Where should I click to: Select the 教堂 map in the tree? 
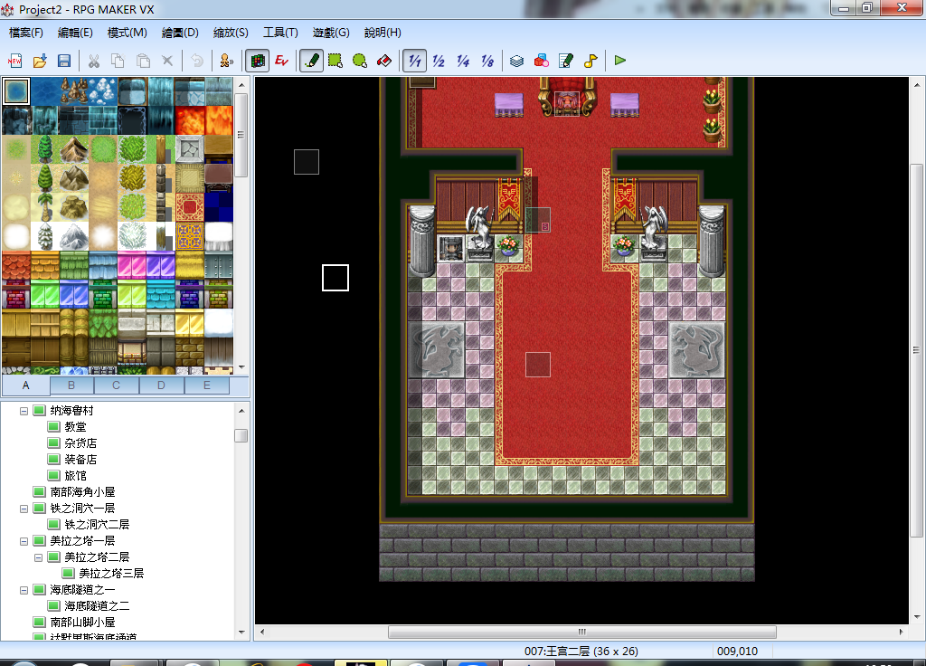(x=75, y=427)
